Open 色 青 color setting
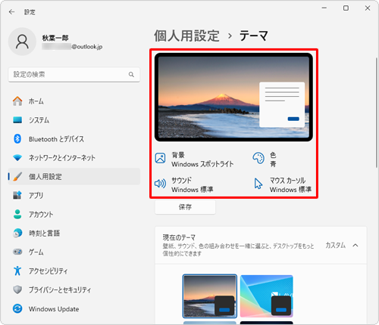 [x=265, y=159]
